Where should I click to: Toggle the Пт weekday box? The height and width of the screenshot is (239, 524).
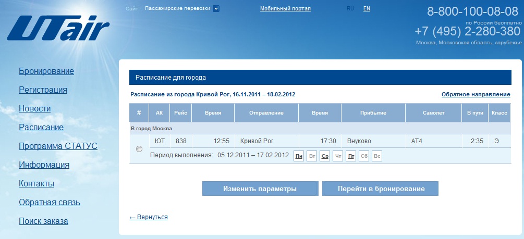[x=351, y=156]
